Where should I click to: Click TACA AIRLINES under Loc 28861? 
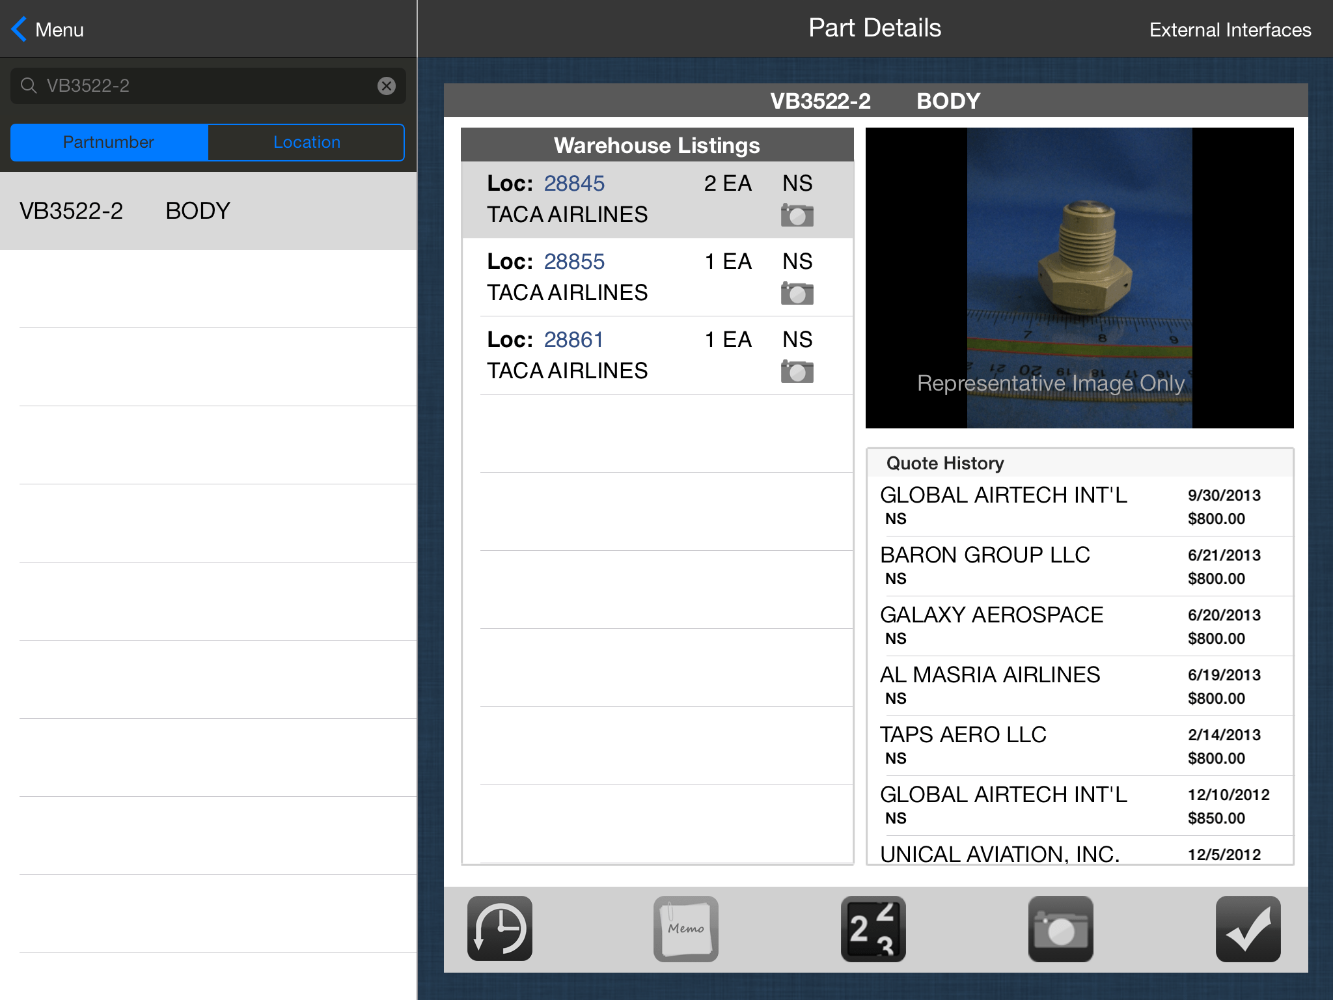point(568,371)
